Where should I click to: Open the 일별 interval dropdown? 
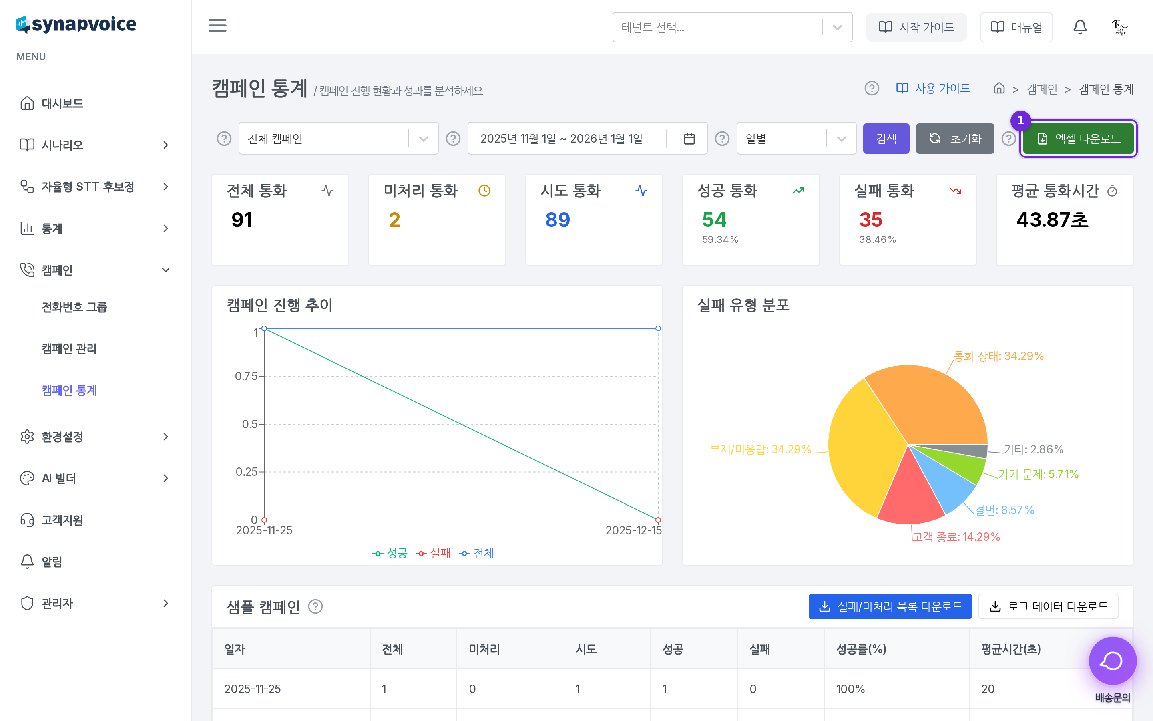(x=796, y=139)
